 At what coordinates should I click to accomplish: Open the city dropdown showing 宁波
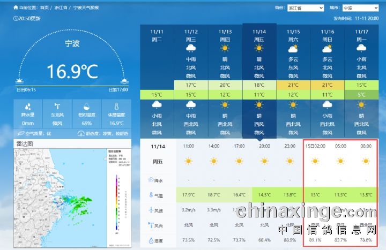pyautogui.click(x=360, y=8)
